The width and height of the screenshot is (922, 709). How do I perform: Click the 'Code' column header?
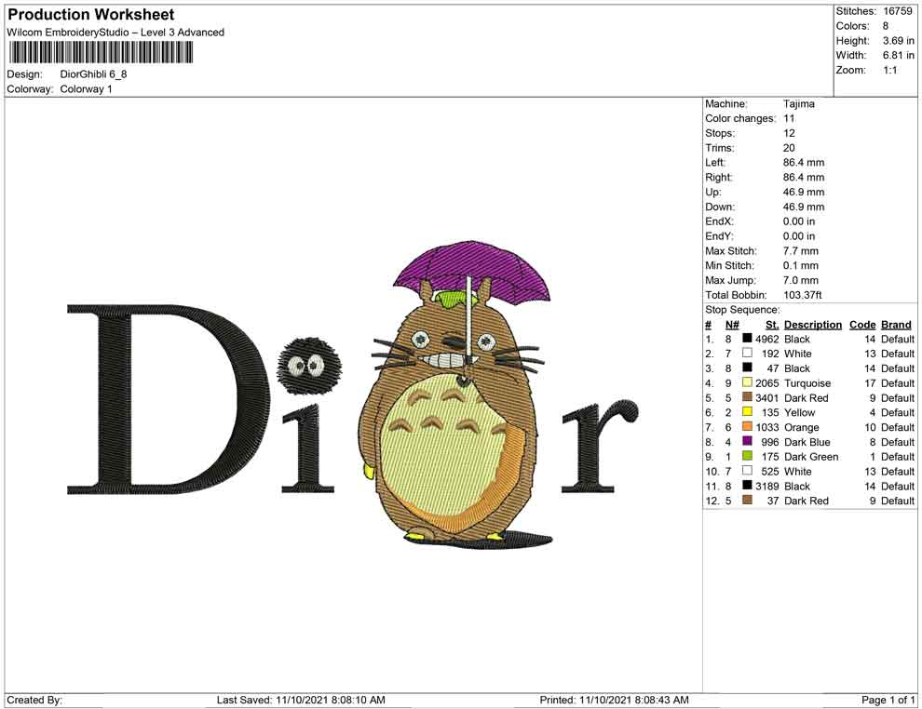pos(862,325)
